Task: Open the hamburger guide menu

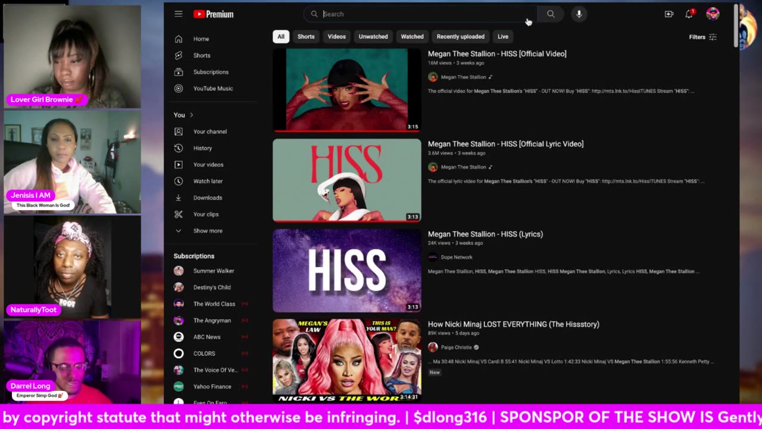Action: (x=179, y=14)
